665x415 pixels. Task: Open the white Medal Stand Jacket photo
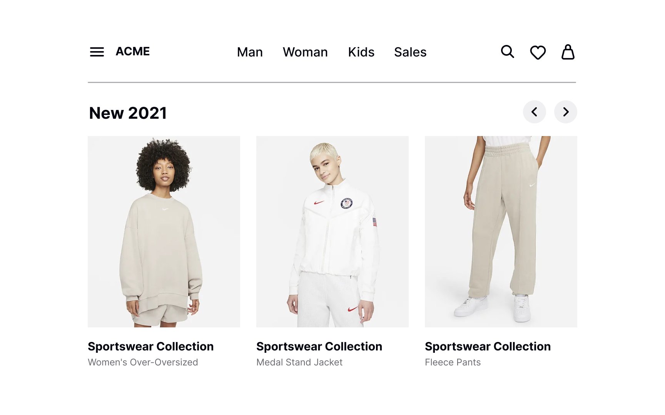pos(332,231)
